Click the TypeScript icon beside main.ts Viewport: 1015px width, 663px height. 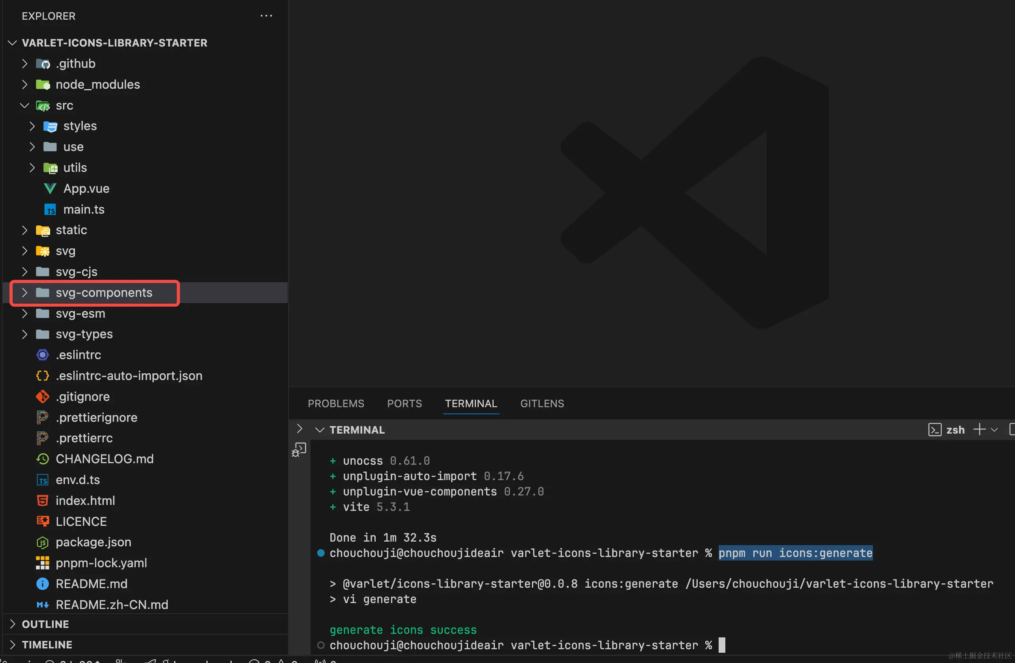tap(50, 210)
